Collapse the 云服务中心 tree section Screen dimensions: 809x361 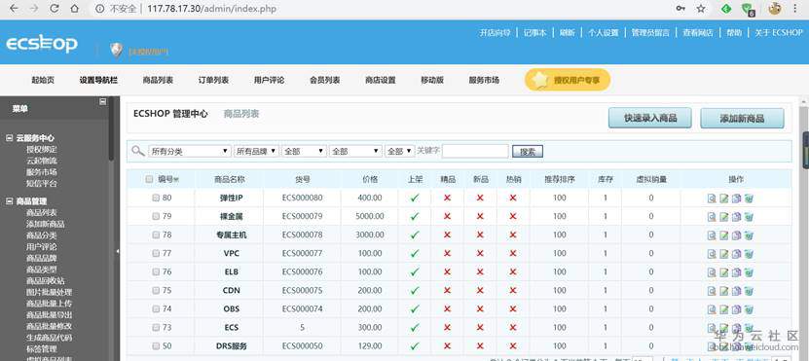[9, 138]
